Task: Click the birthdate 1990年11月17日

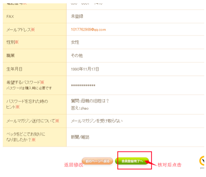Action: (x=85, y=69)
